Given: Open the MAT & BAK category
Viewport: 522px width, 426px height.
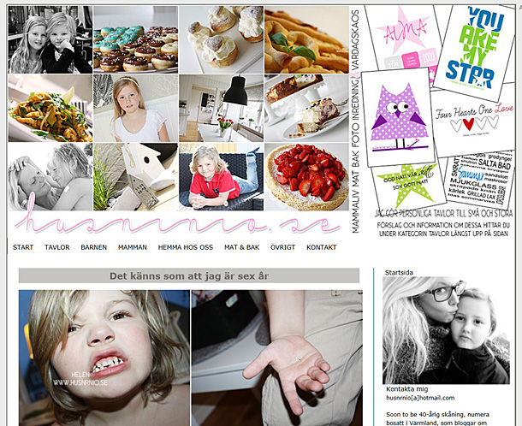Looking at the screenshot, I should click(x=241, y=247).
